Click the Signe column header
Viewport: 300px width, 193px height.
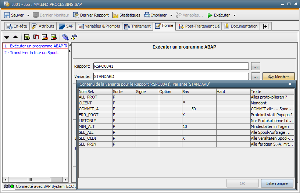[x=147, y=92]
